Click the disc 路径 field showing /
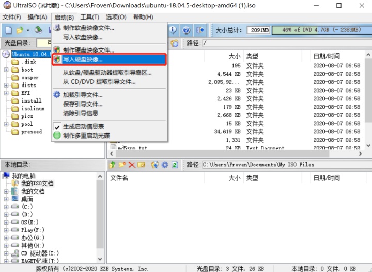 coord(287,43)
